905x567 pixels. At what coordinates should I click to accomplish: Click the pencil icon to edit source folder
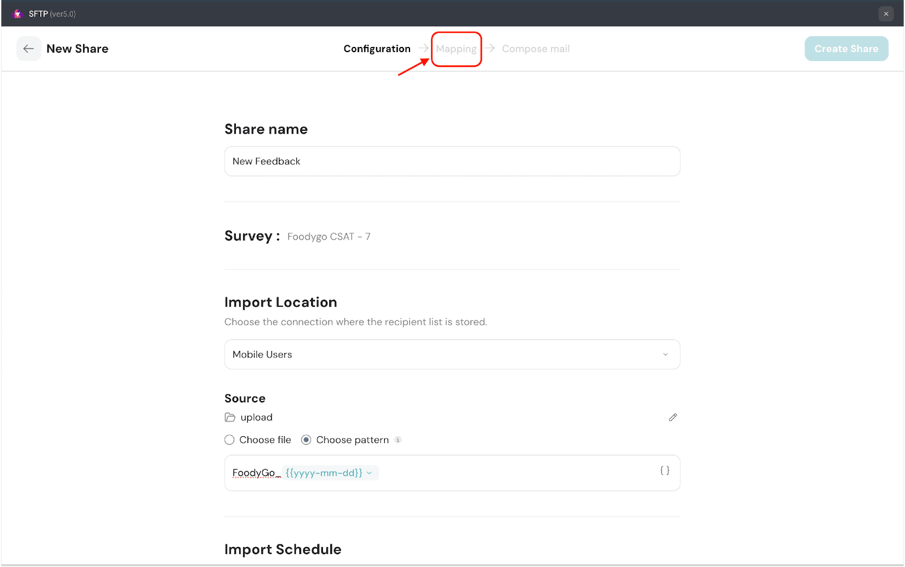(673, 417)
